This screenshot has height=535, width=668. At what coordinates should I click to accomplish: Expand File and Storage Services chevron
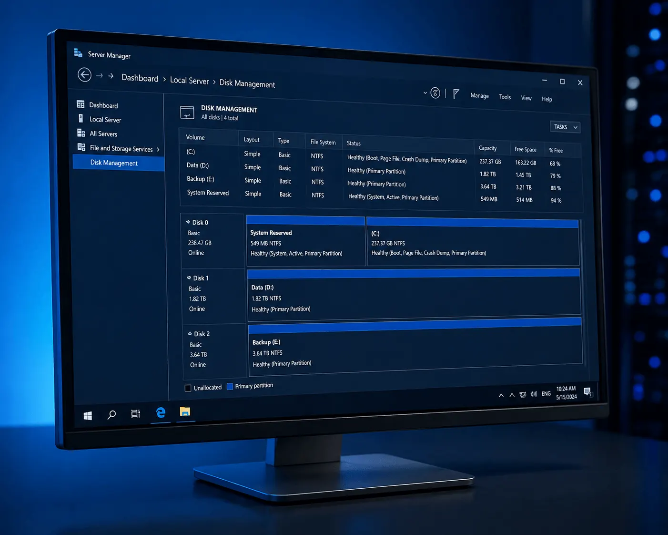158,150
